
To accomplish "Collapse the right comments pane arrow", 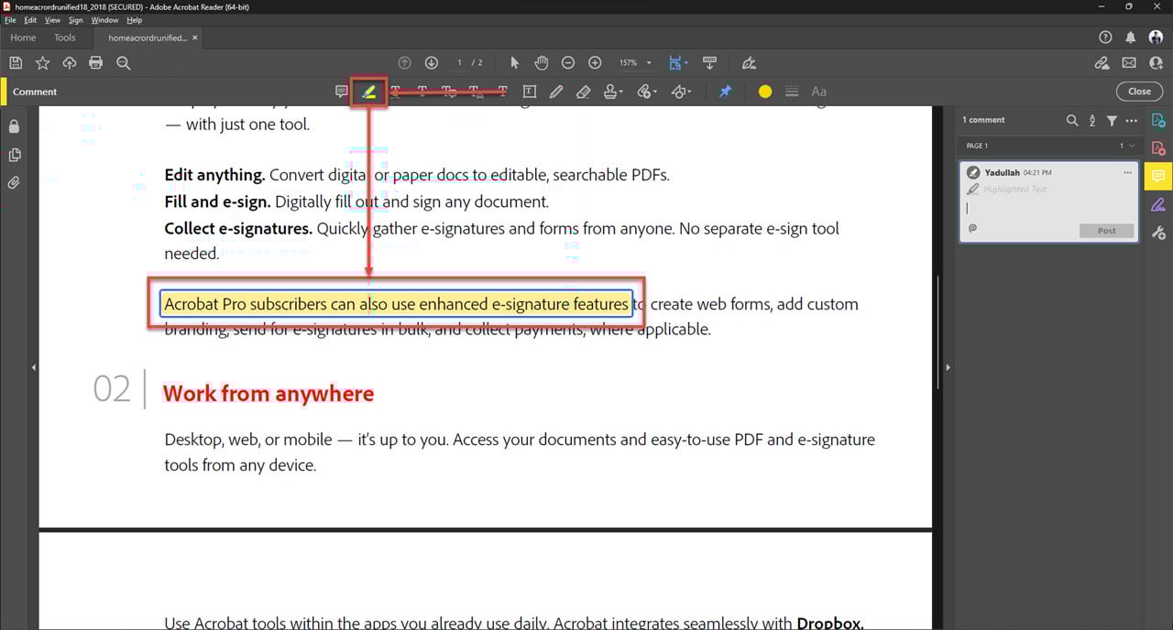I will pyautogui.click(x=948, y=367).
